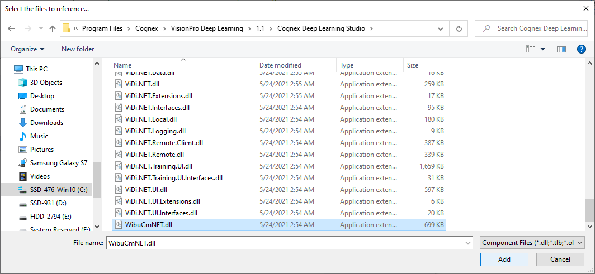Open the Help question mark icon

[x=582, y=49]
